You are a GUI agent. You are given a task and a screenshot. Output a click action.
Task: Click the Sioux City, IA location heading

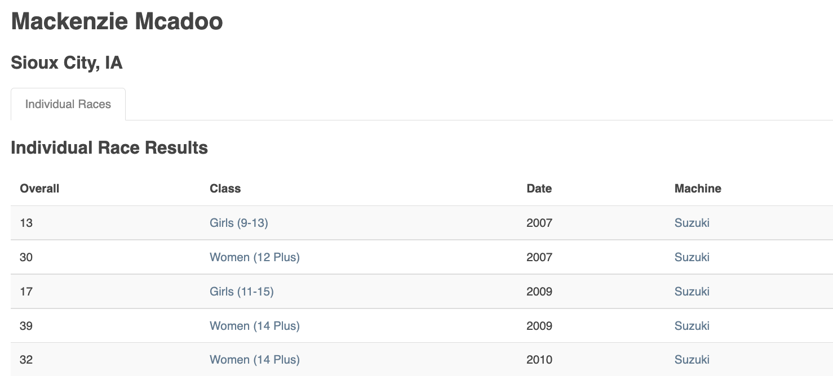[x=67, y=62]
